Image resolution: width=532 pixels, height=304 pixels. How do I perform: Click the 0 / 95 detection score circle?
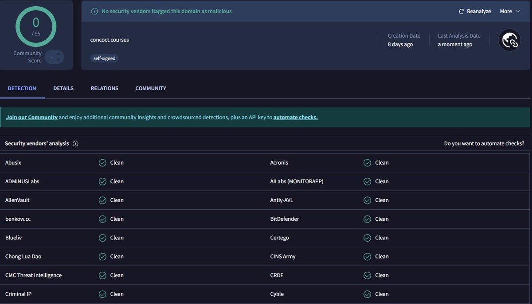click(36, 26)
